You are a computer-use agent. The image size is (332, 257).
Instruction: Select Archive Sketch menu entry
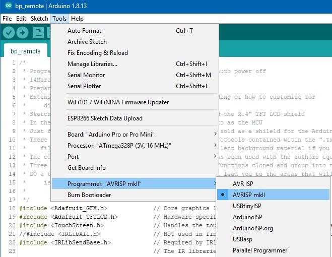(x=135, y=42)
